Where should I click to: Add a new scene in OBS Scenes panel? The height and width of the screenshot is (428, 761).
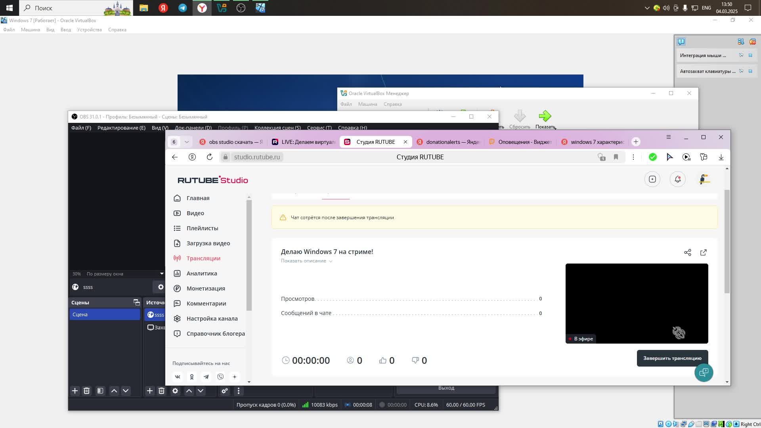(x=75, y=391)
